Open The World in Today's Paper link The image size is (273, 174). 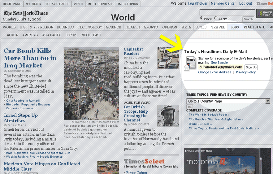tap(209, 115)
